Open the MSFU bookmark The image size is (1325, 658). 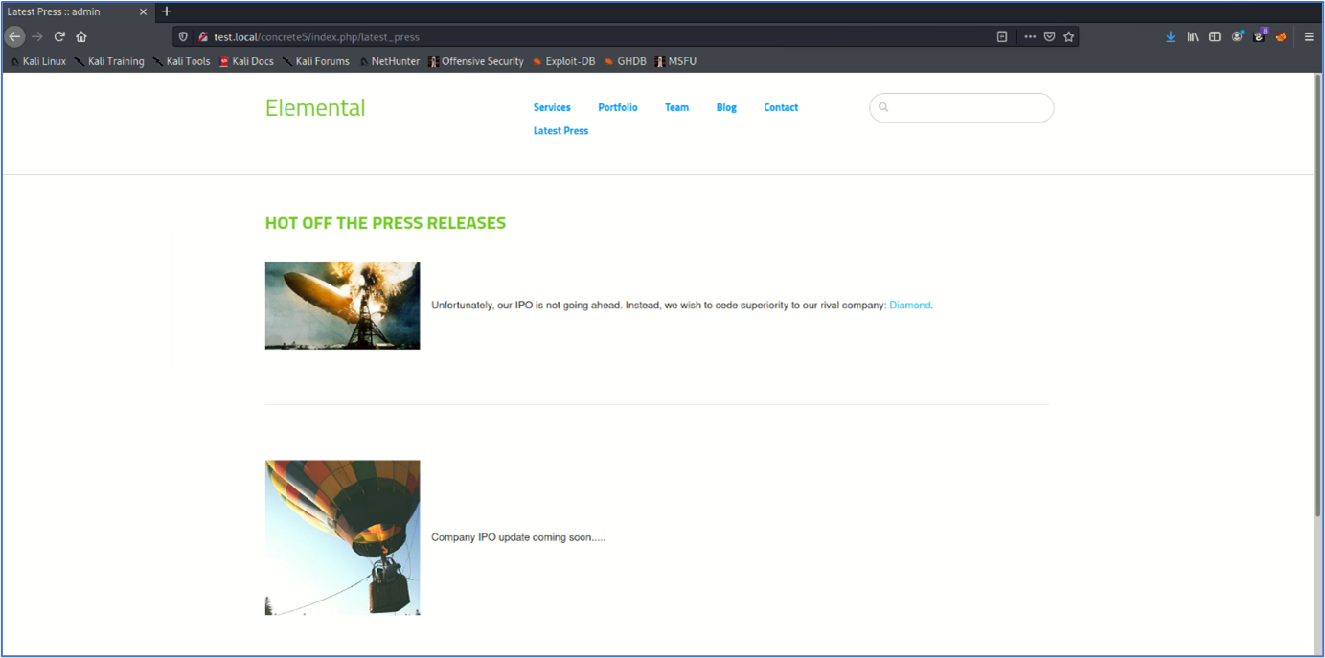tap(675, 61)
